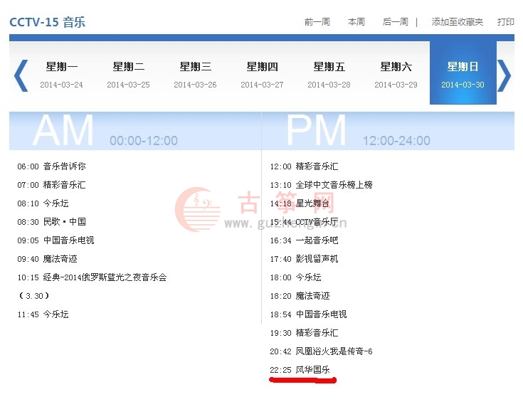Screen dimensions: 523x419
Task: Select the 星期一 2014-03-24 tab
Action: pos(62,75)
